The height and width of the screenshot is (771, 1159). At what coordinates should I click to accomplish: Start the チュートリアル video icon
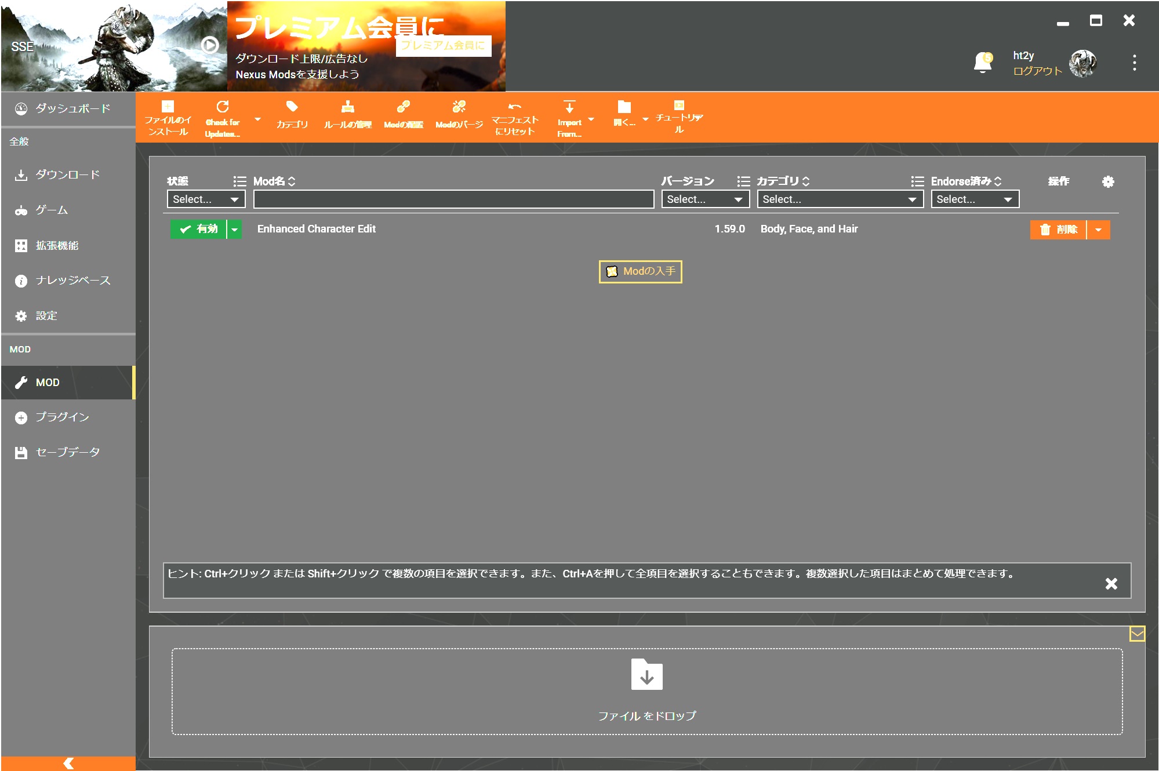coord(679,105)
